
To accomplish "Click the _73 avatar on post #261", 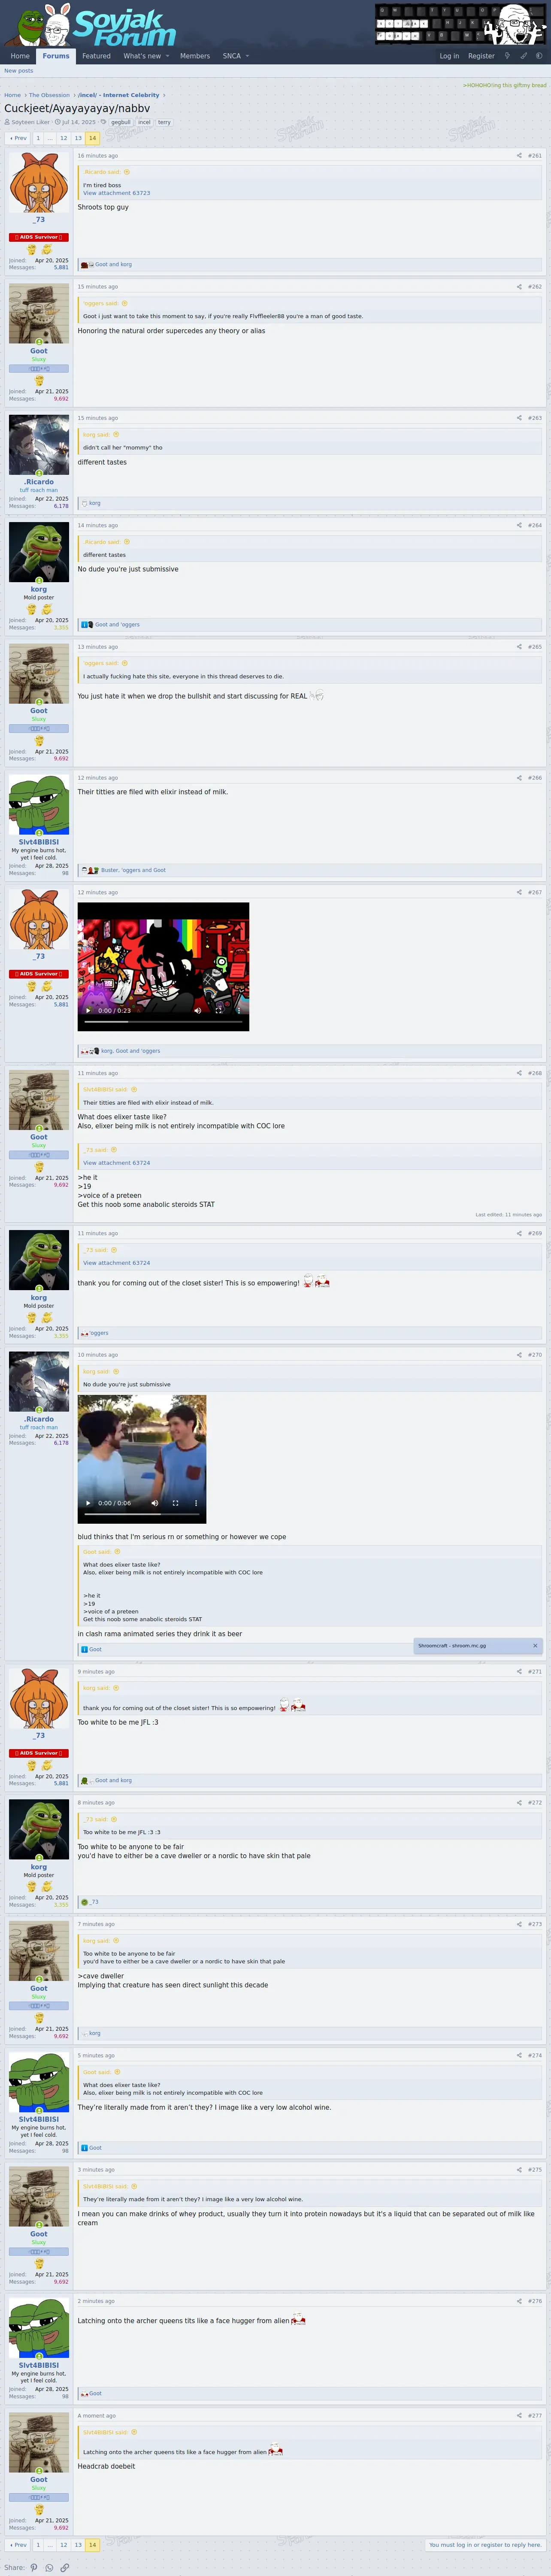I will tap(39, 182).
